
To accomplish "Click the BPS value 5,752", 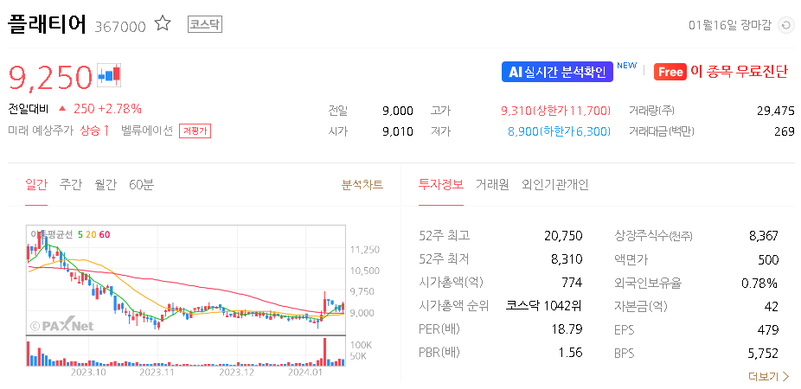I will [763, 354].
